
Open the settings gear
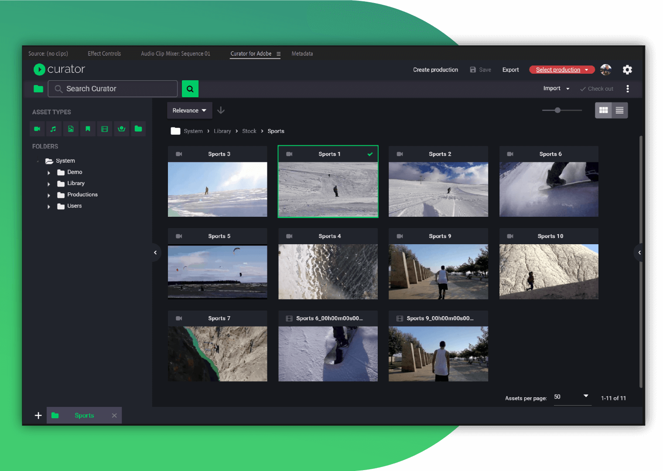[x=627, y=70]
